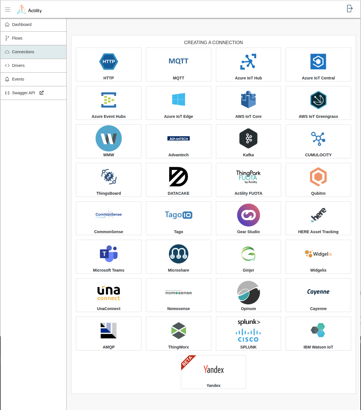
Task: Click the UnaConnect logo
Action: (x=109, y=293)
